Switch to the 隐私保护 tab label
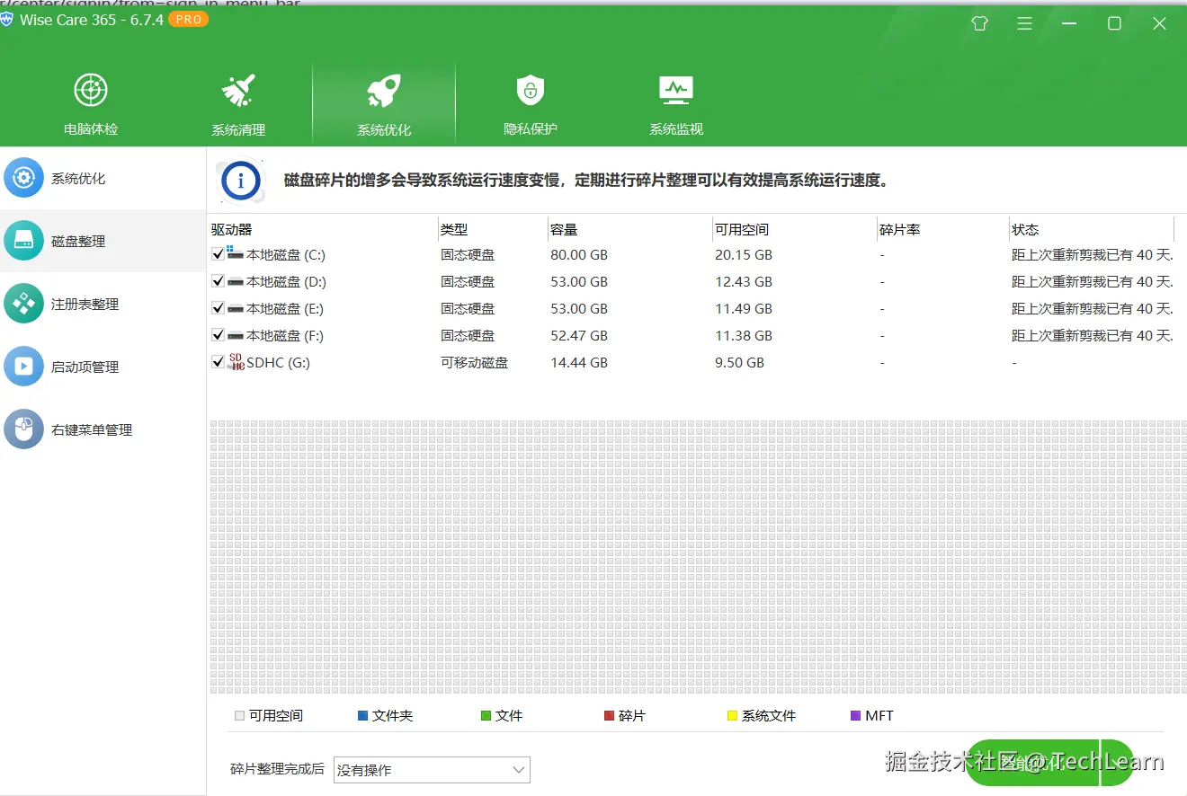Screen dimensions: 1187x796 531,129
